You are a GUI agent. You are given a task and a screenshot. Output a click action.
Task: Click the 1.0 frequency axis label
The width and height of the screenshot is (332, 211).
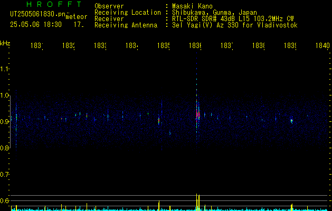[x=4, y=95]
